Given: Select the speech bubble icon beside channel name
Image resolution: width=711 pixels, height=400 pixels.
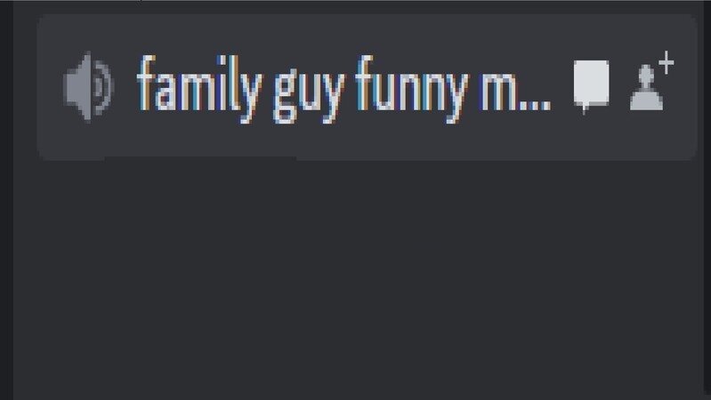Looking at the screenshot, I should point(591,87).
